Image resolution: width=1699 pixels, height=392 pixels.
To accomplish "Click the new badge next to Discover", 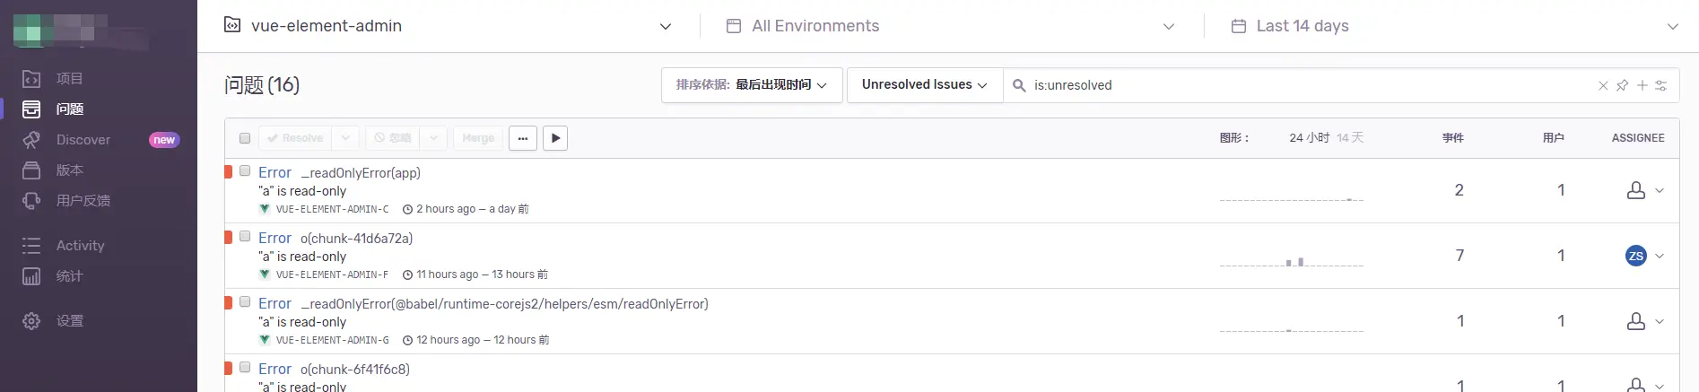I will pos(164,140).
